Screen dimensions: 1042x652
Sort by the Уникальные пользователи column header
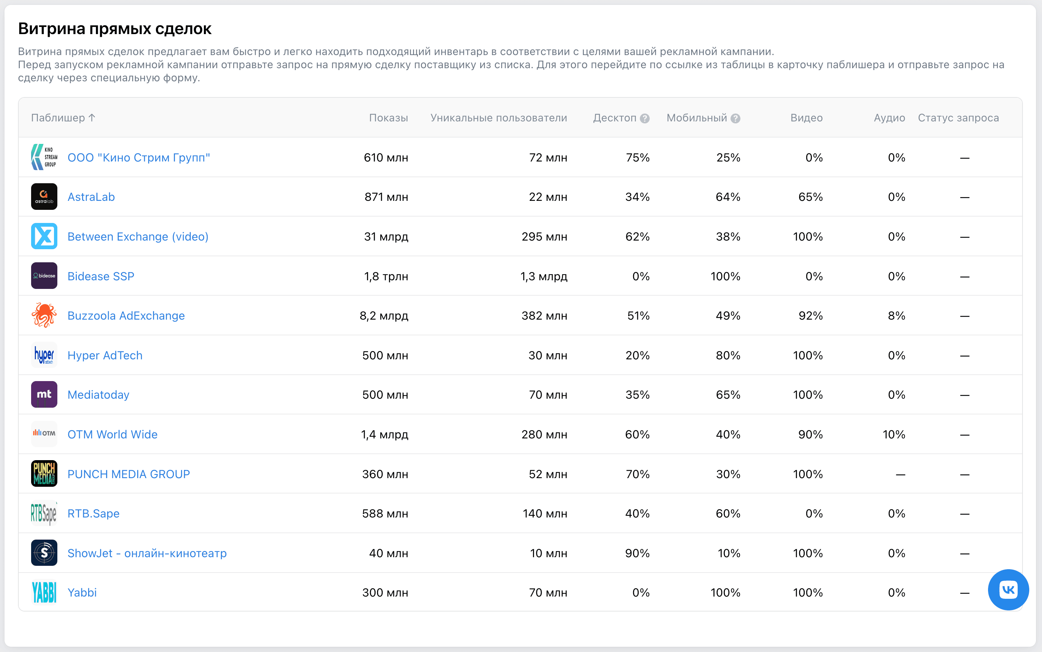499,118
